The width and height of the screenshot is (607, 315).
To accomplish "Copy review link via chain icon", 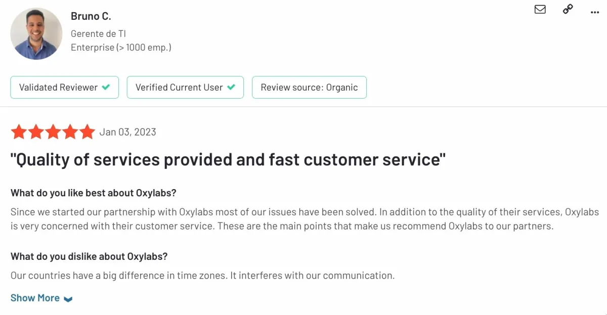I will 568,10.
